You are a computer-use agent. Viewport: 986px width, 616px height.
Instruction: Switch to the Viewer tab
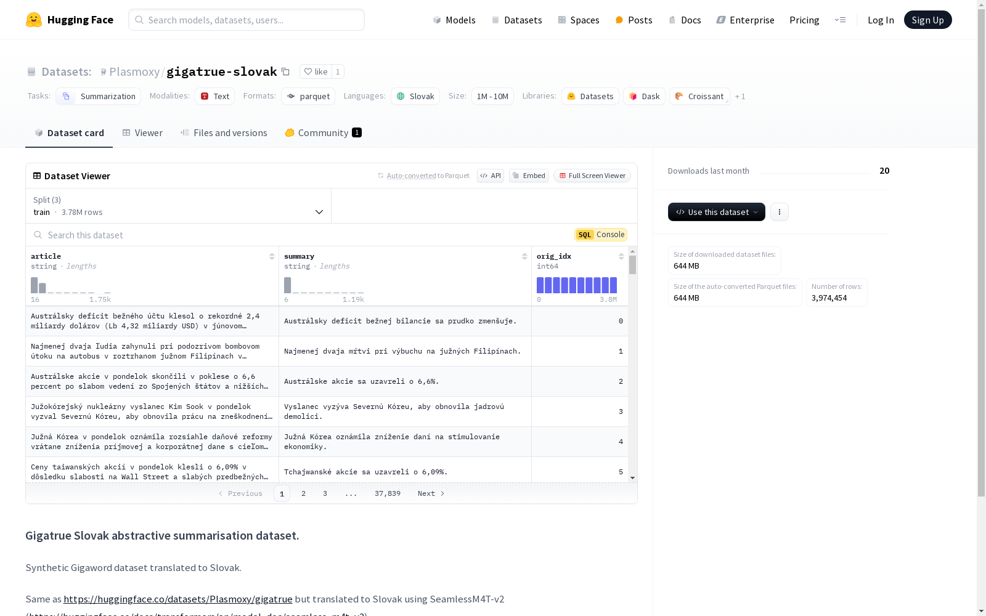coord(142,133)
